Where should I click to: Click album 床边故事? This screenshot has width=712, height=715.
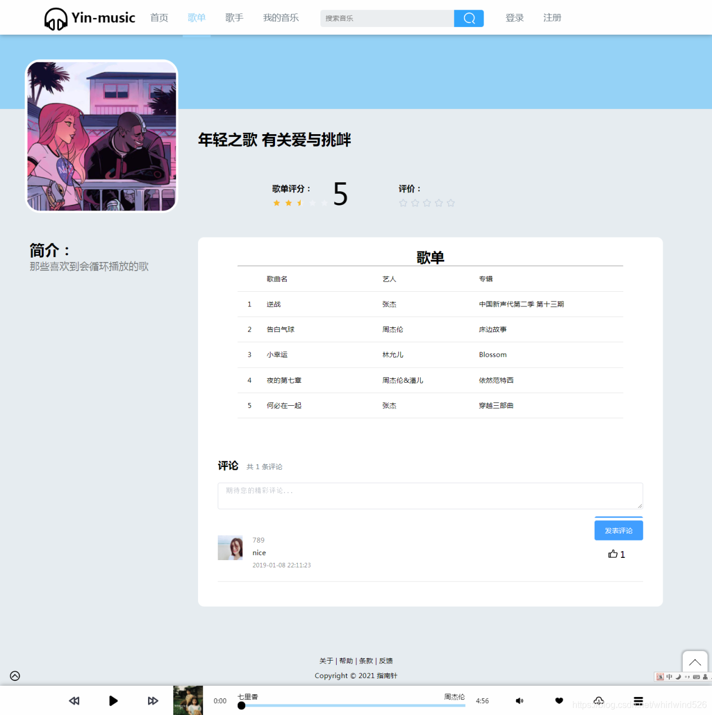[x=493, y=329]
